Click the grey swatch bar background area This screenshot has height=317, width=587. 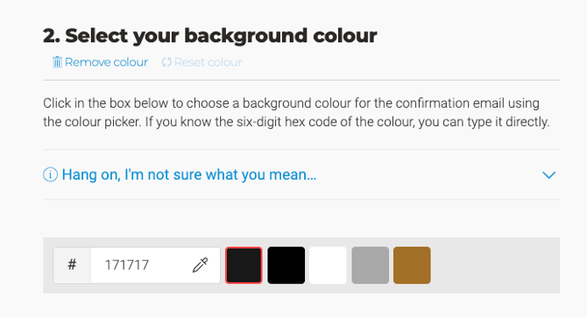[494, 265]
